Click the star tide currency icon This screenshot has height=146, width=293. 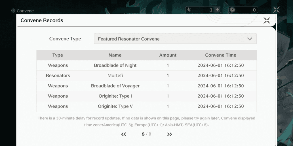(x=189, y=10)
